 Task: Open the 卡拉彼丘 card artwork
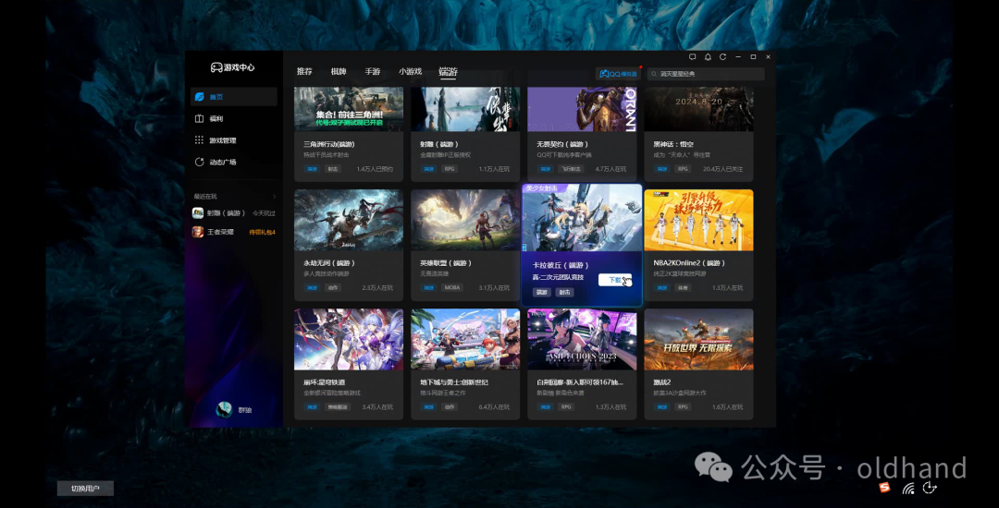point(582,218)
